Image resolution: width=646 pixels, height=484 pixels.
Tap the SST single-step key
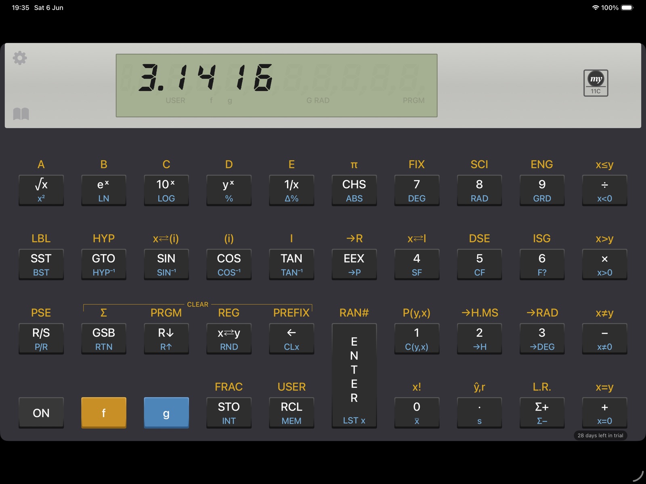(41, 265)
